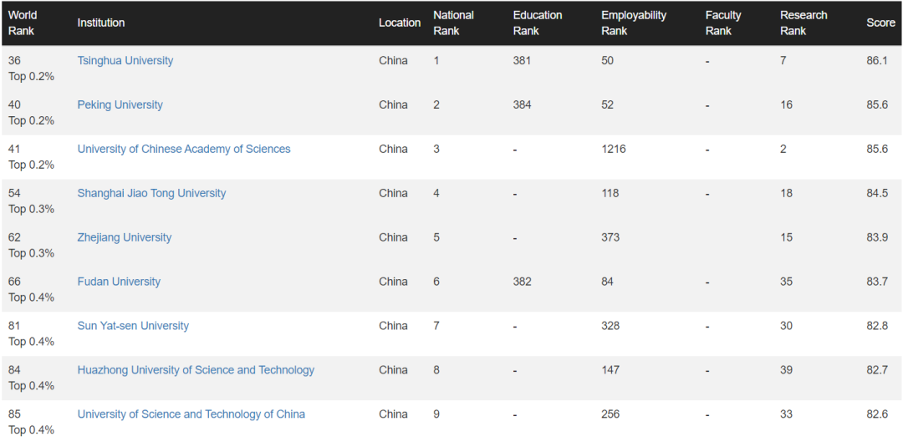This screenshot has width=903, height=442.
Task: Select the employability rank 328
Action: coord(610,326)
